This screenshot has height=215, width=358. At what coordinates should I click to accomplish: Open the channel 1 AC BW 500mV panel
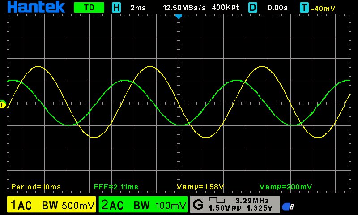(51, 205)
